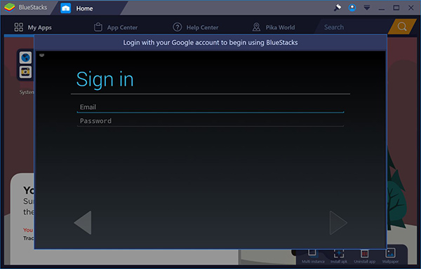
Task: Focus the Search field
Action: [353, 27]
